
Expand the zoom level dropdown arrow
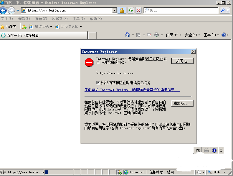pyautogui.click(x=224, y=172)
